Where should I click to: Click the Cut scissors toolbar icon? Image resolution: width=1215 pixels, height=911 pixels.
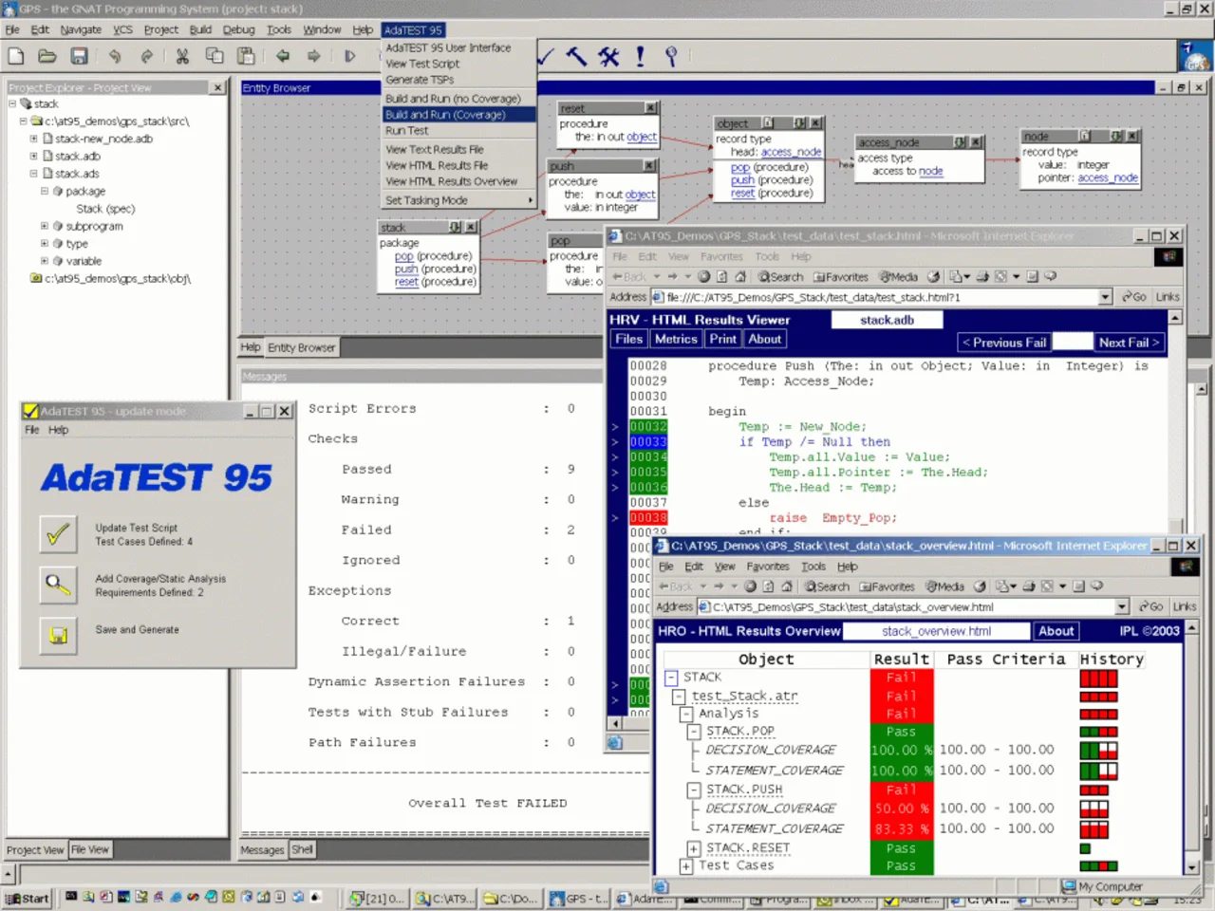pos(182,56)
